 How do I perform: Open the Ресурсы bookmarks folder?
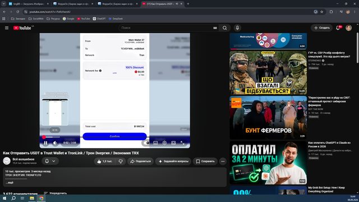(53, 19)
